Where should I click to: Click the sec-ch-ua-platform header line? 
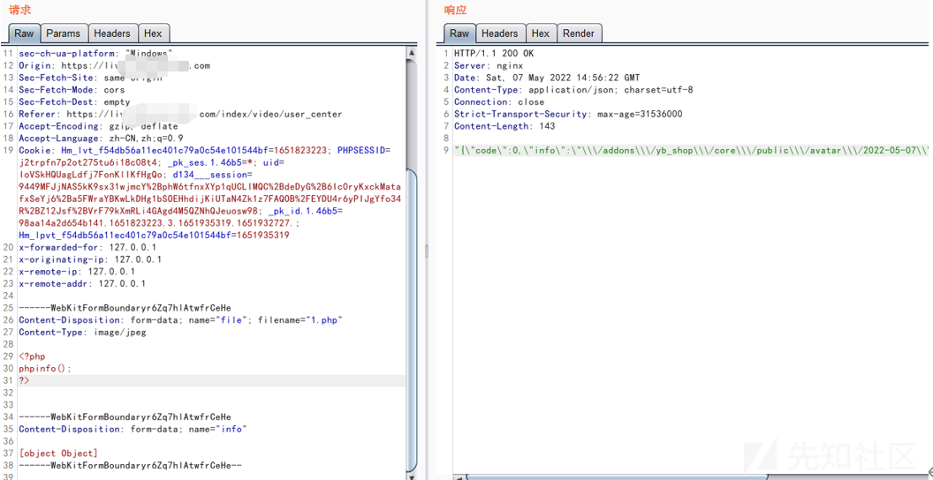(x=95, y=54)
